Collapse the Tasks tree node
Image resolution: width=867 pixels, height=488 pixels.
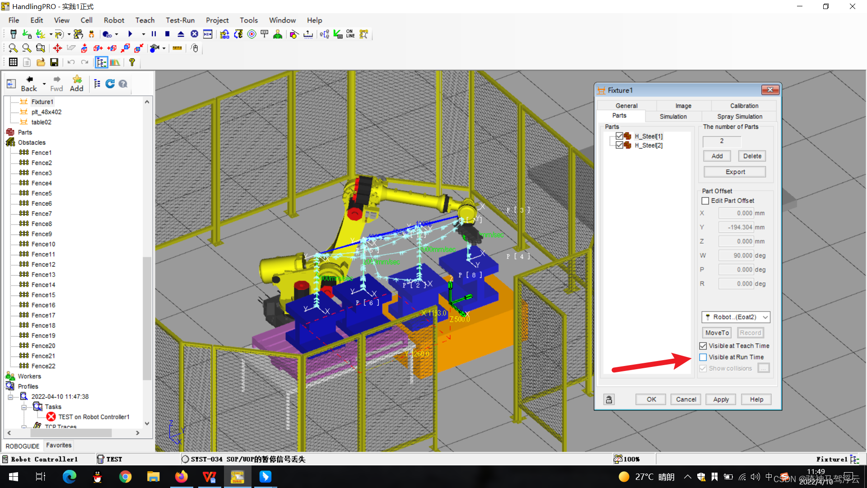[x=24, y=407]
